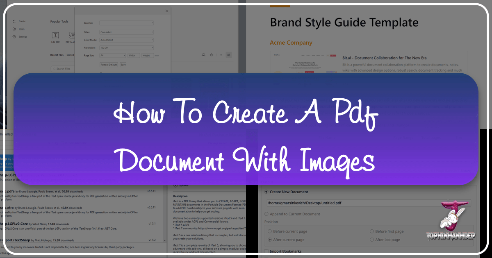
Task: Click the Restore Defaults button
Action: click(x=109, y=65)
